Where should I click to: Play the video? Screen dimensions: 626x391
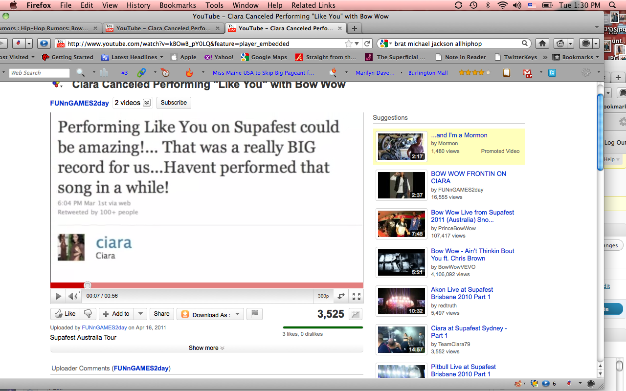[x=58, y=296]
